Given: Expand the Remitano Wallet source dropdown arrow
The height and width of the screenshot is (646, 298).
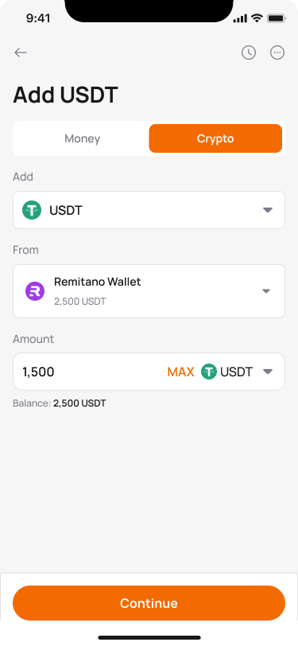Looking at the screenshot, I should coord(266,291).
